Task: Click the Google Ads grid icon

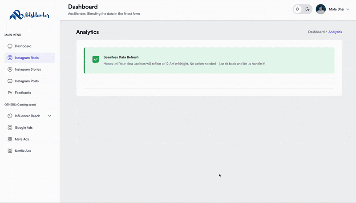Action: tap(10, 128)
